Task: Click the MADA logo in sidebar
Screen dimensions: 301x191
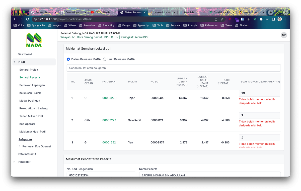Action: coord(34,40)
